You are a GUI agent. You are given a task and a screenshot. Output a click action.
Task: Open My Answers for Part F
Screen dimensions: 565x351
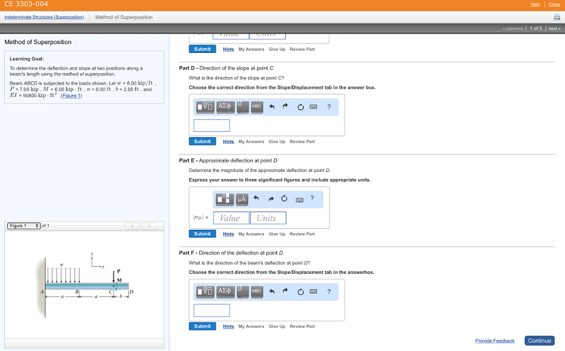click(x=251, y=327)
